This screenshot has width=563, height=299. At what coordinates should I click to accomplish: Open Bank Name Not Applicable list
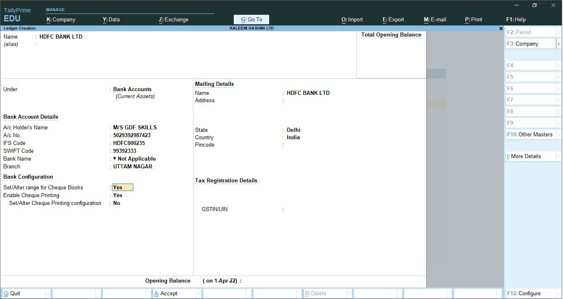tap(136, 159)
